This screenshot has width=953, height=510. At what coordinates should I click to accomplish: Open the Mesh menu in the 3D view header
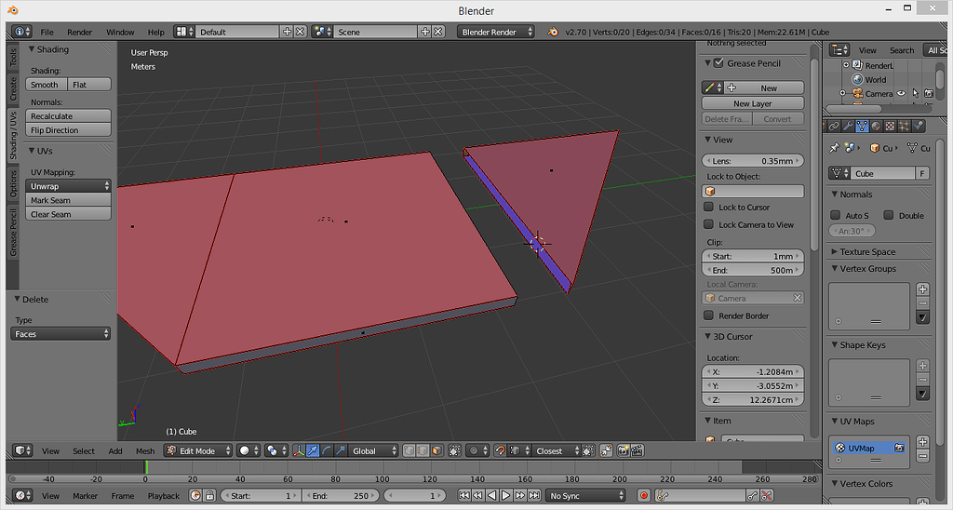click(144, 450)
